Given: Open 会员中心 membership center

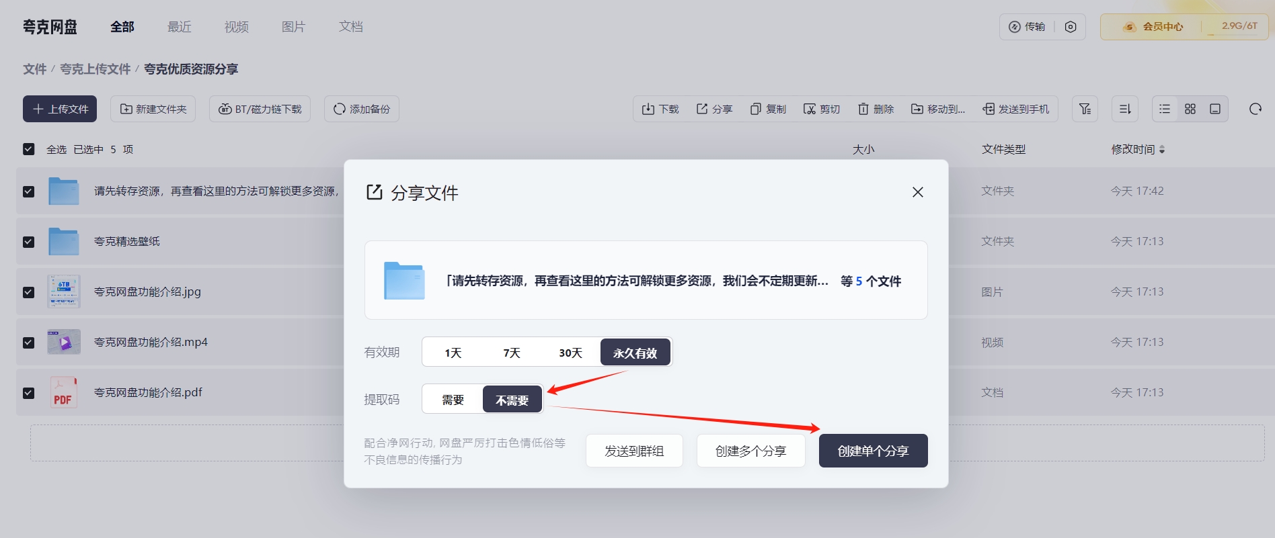Looking at the screenshot, I should [x=1153, y=27].
